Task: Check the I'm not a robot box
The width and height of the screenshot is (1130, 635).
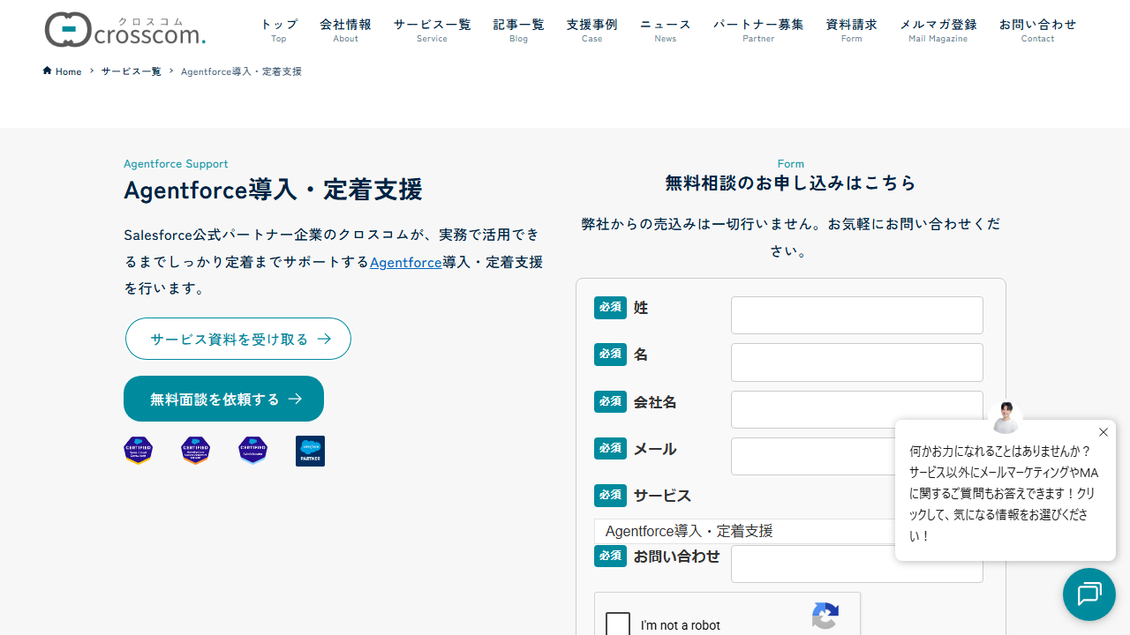Action: 618,624
